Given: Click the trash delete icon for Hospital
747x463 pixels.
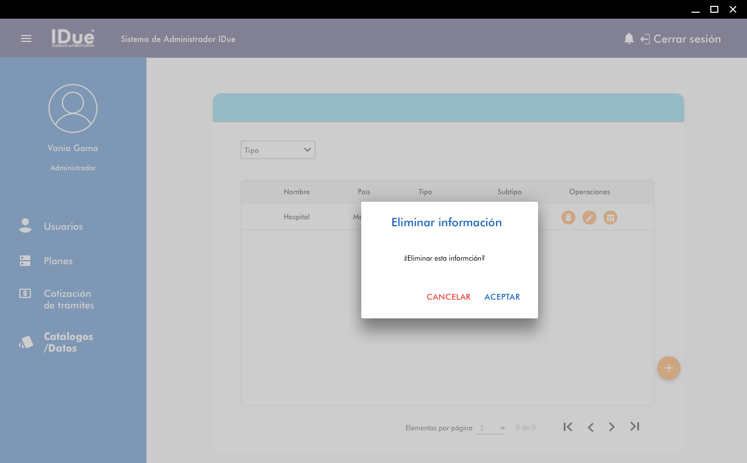Looking at the screenshot, I should pyautogui.click(x=568, y=218).
